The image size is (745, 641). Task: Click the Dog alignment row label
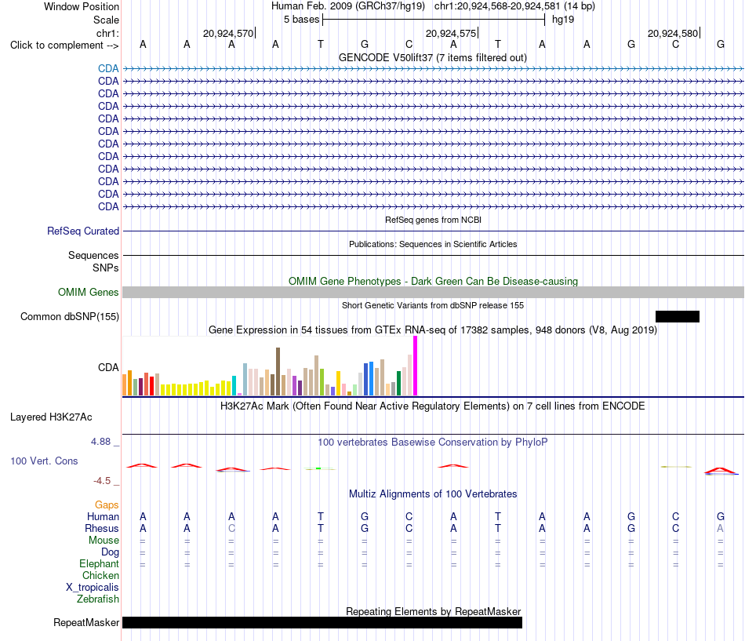(110, 552)
